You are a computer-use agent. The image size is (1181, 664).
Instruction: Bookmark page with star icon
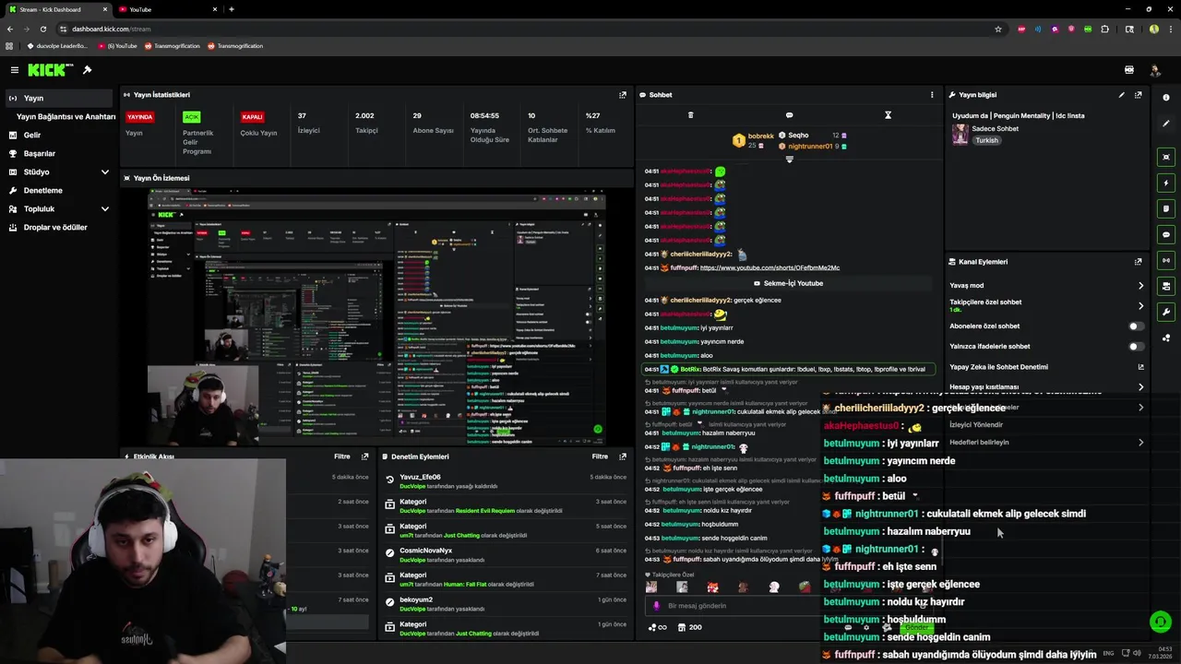click(998, 29)
